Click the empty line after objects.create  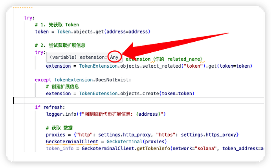[x=139, y=100]
